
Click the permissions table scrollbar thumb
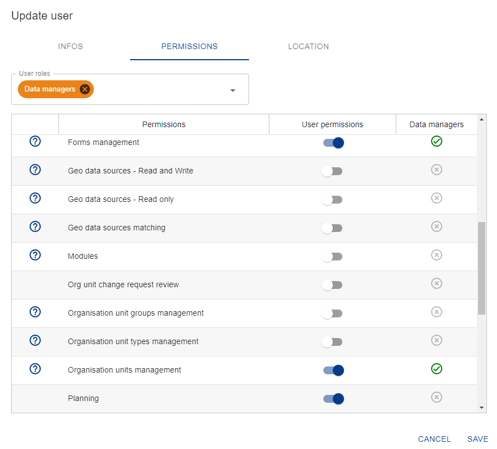coord(481,268)
